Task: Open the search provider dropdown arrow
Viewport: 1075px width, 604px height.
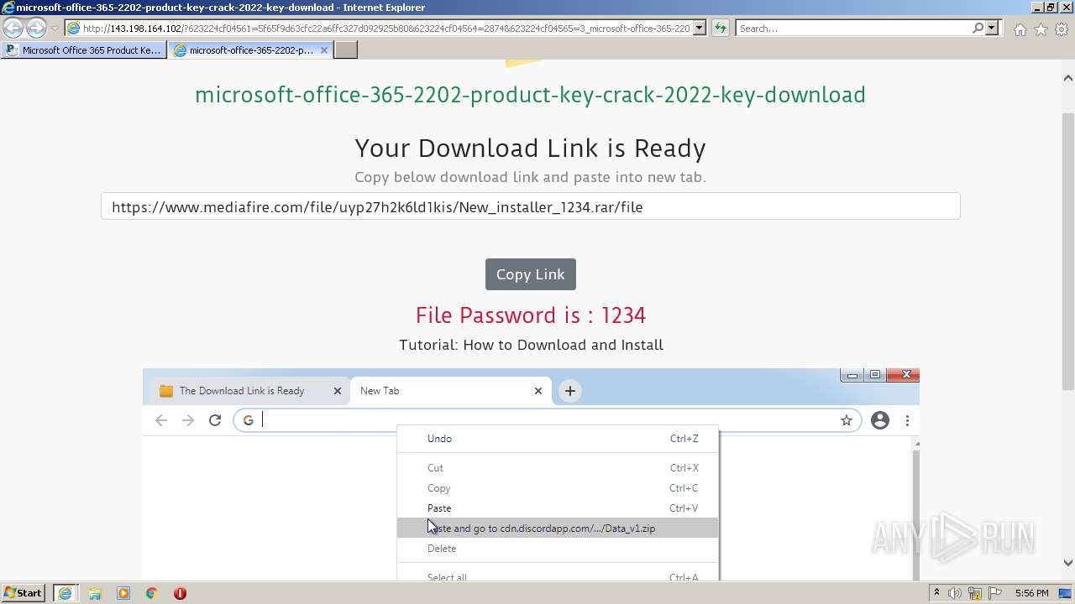Action: 992,28
